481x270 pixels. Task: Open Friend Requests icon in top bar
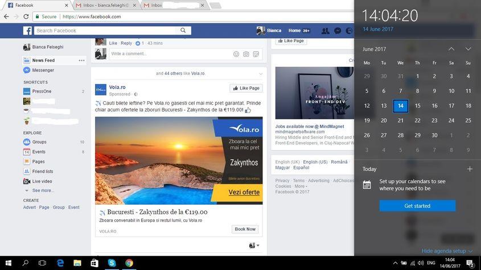(x=325, y=31)
